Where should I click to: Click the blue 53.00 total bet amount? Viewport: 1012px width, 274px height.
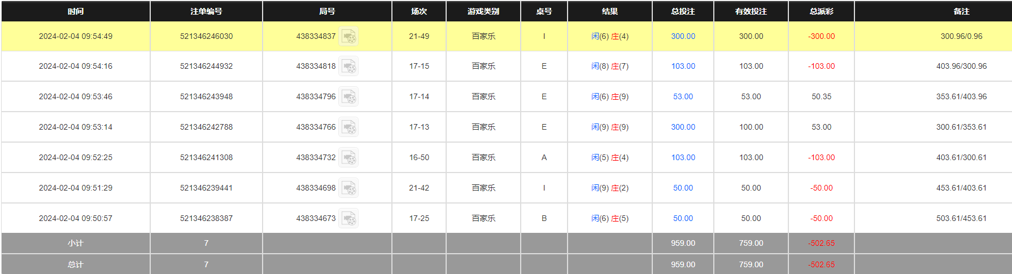[683, 97]
